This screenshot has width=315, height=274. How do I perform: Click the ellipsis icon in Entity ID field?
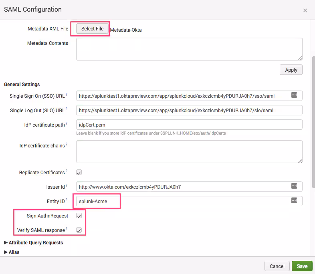coord(294,200)
